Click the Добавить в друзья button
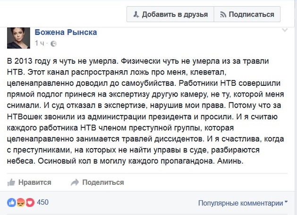The image size is (297, 215). [170, 14]
